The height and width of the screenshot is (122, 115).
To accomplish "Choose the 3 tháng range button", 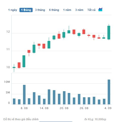I will 40,10.
